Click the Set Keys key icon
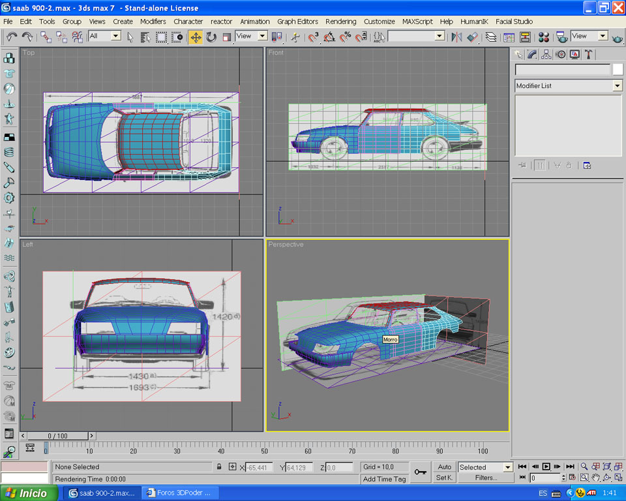 pyautogui.click(x=421, y=472)
